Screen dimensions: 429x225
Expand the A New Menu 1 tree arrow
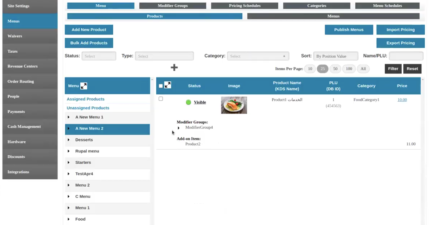click(69, 117)
